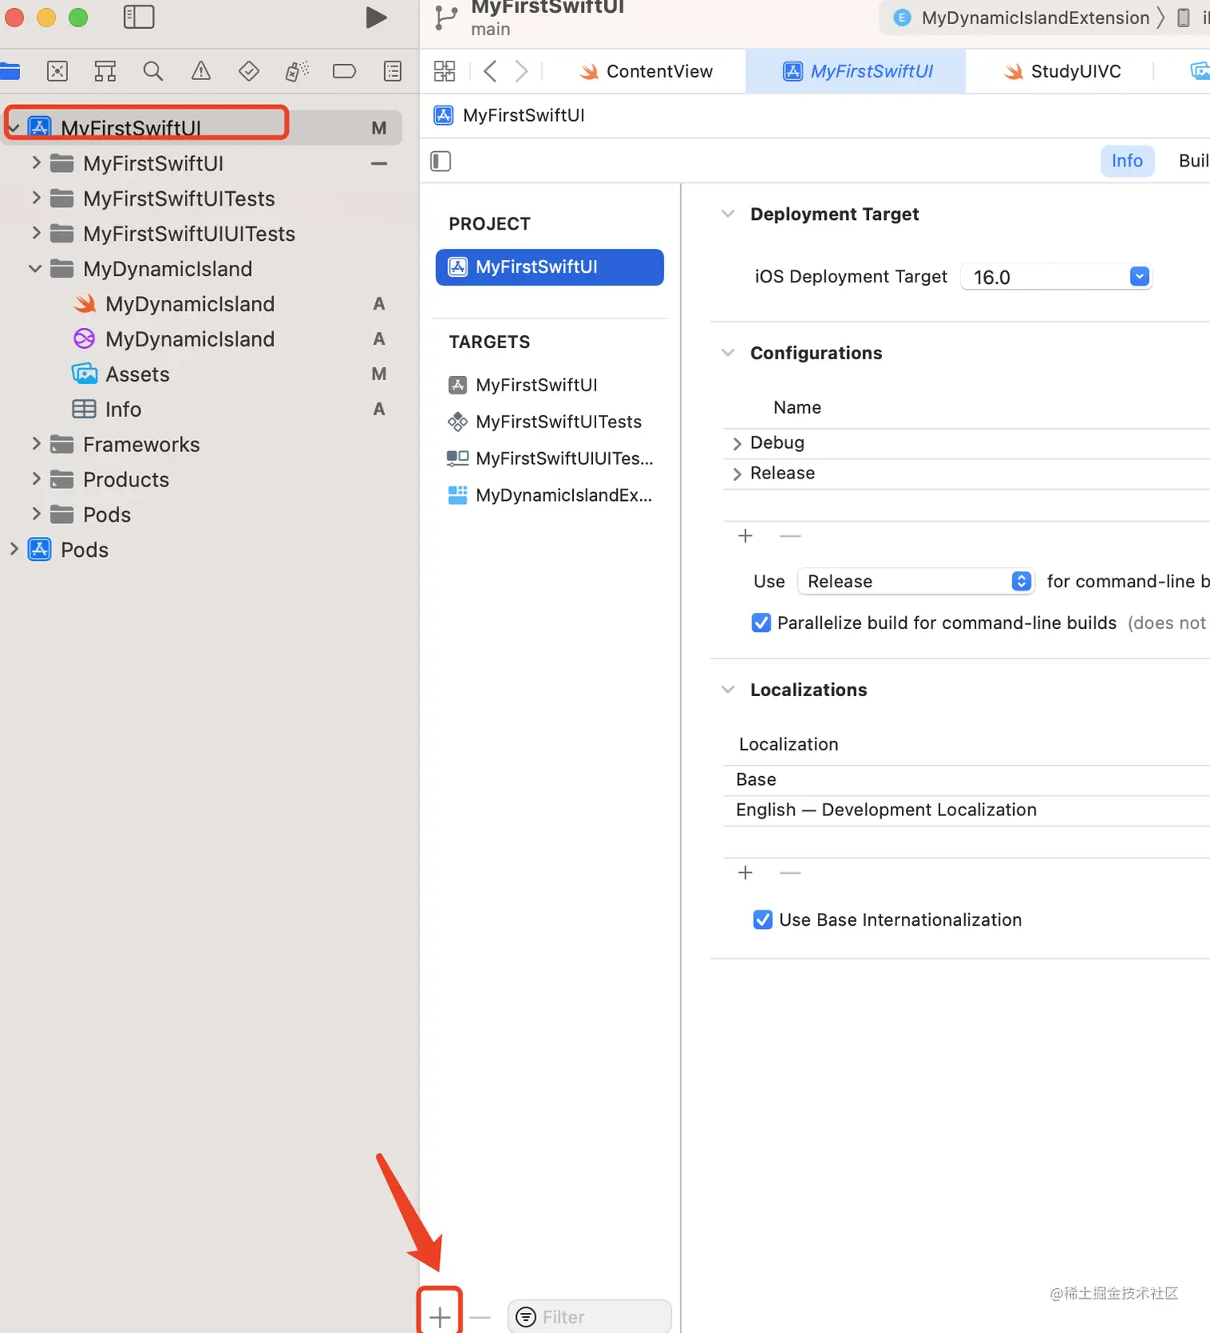The image size is (1210, 1333).
Task: Add a localization with the plus button
Action: (745, 872)
